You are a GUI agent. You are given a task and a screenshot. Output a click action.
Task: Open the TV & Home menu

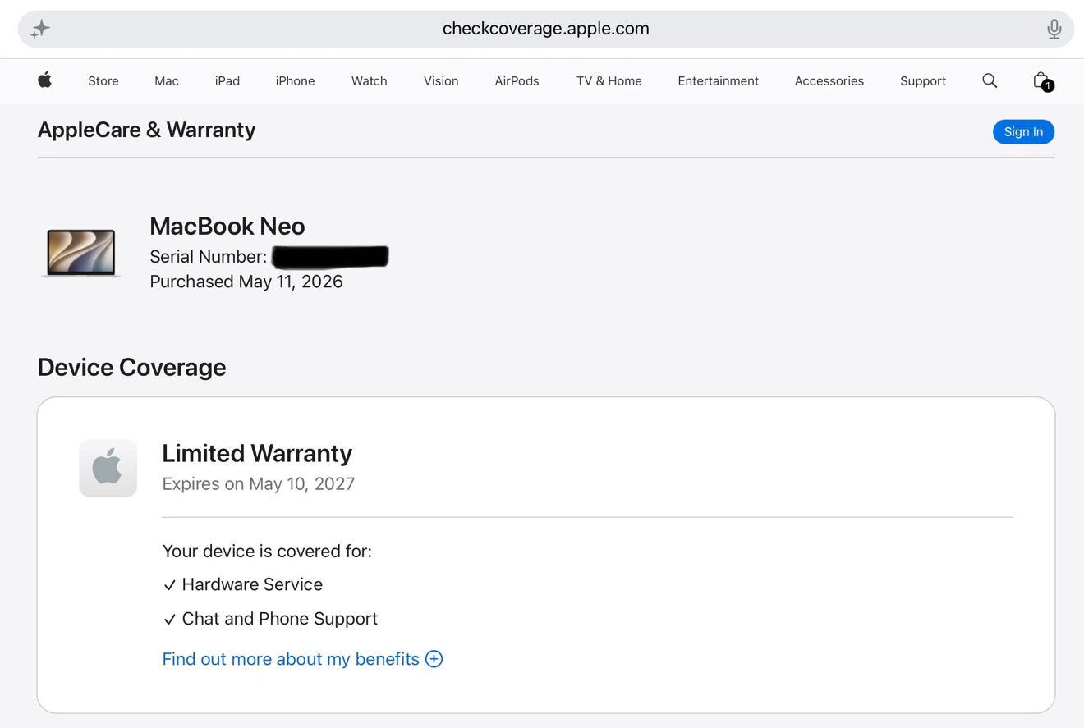[x=609, y=80]
